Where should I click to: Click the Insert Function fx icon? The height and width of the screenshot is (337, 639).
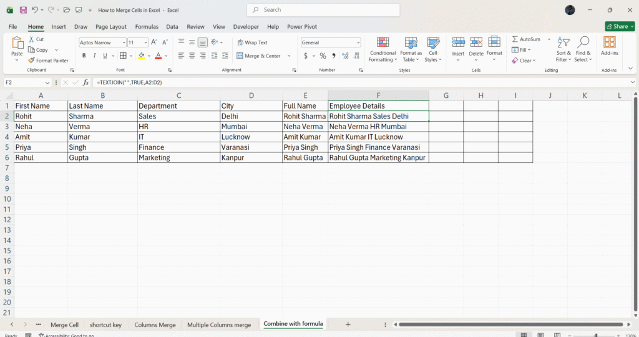(x=85, y=82)
